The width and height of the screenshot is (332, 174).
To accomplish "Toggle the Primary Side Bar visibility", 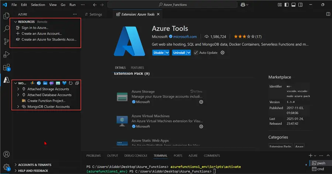I will coord(287,5).
